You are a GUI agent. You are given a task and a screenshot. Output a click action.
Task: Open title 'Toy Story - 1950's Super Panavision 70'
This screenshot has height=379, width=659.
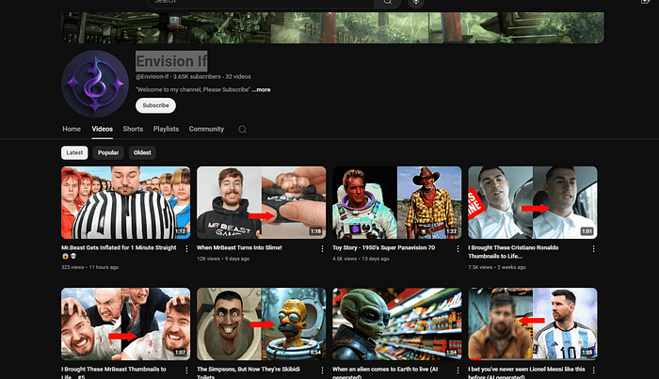(x=384, y=247)
